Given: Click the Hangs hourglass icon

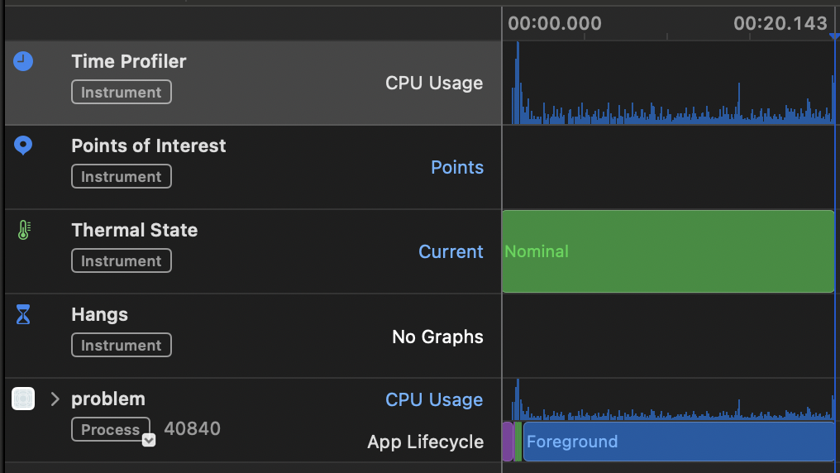Looking at the screenshot, I should [23, 314].
